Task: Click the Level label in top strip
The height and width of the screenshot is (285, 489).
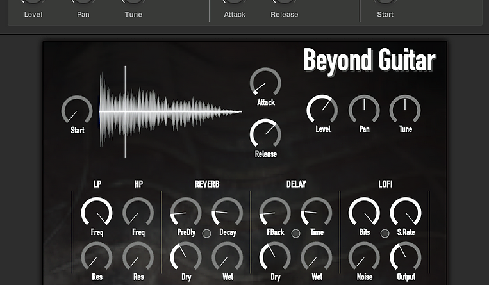Action: 33,14
